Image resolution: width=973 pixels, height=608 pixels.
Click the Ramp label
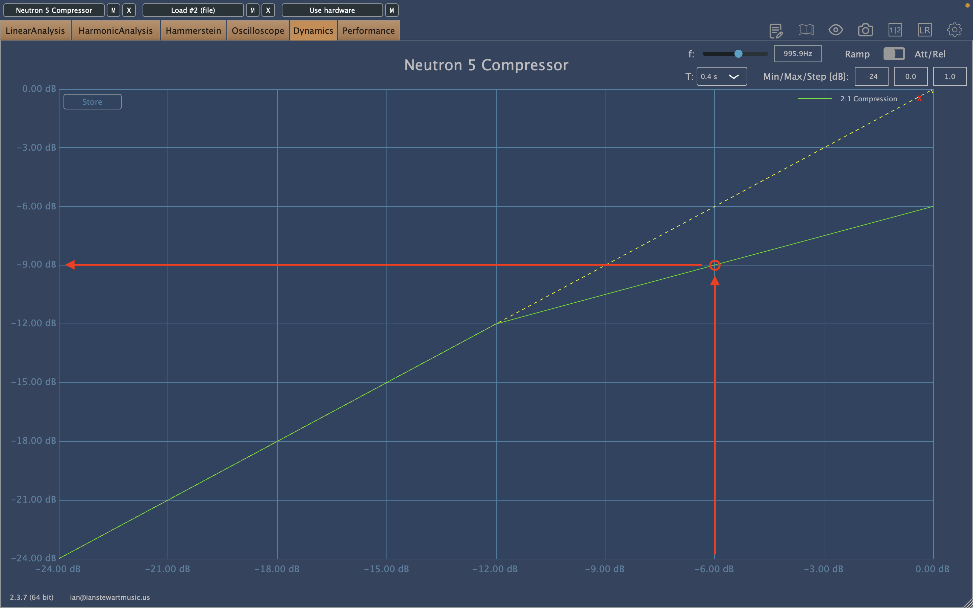click(857, 54)
